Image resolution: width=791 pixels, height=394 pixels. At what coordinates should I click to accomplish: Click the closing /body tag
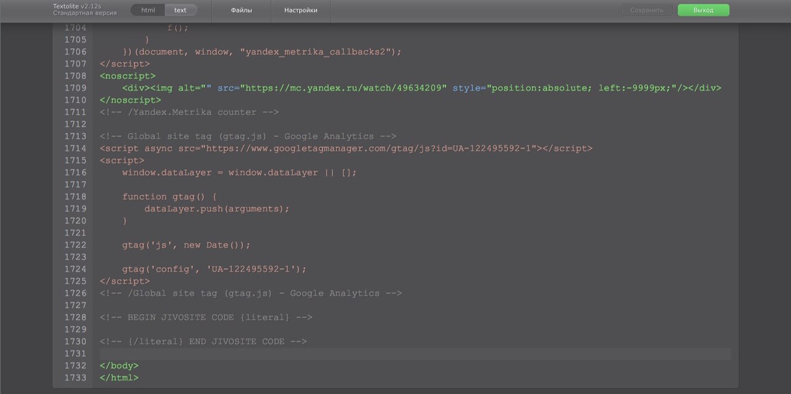click(119, 366)
